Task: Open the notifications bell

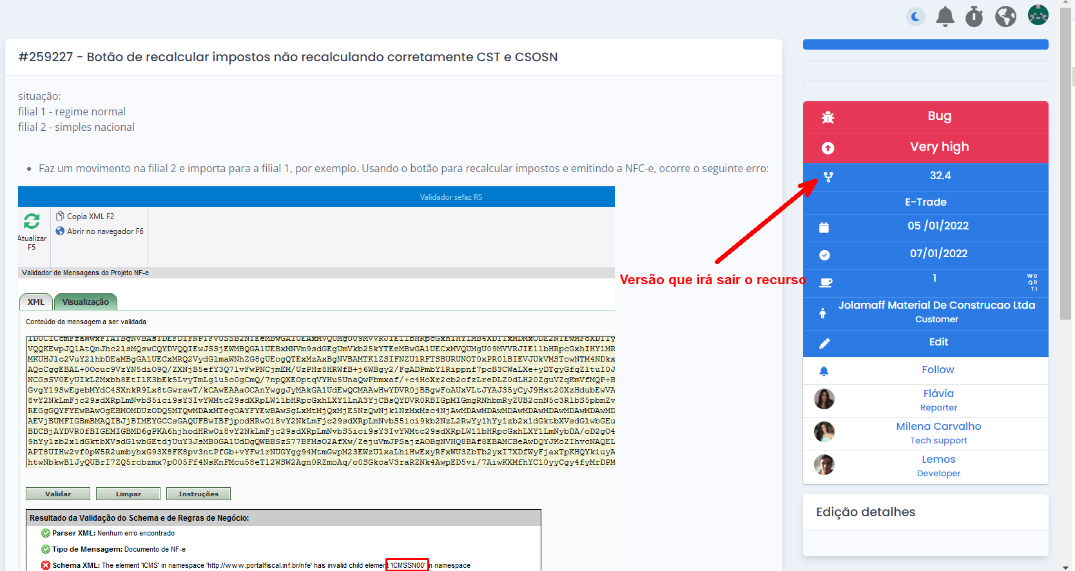Action: click(945, 17)
